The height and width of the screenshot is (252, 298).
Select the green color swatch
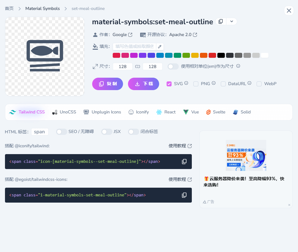click(x=177, y=55)
